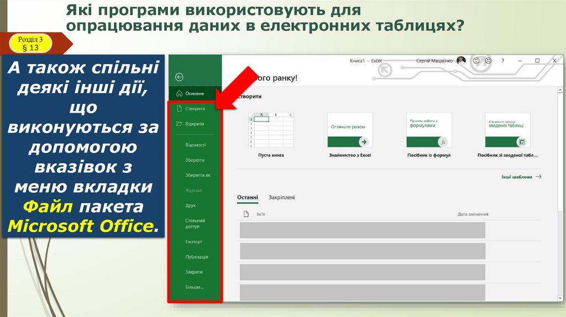Viewport: 566px width, 317px height.
Task: Switch to the Закріплені tab
Action: point(281,198)
